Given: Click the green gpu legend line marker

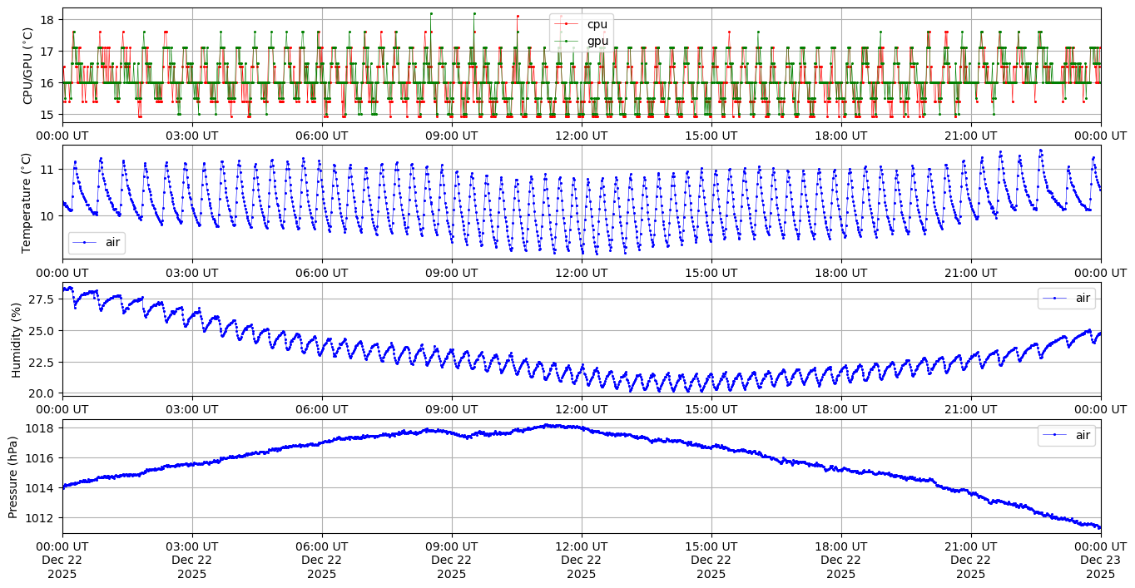Looking at the screenshot, I should click(x=566, y=40).
